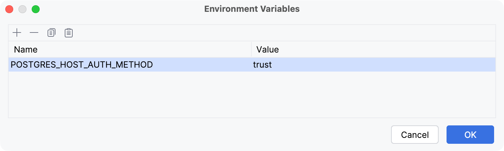504x151 pixels.
Task: Click the plus icon to add a variable
Action: point(17,33)
